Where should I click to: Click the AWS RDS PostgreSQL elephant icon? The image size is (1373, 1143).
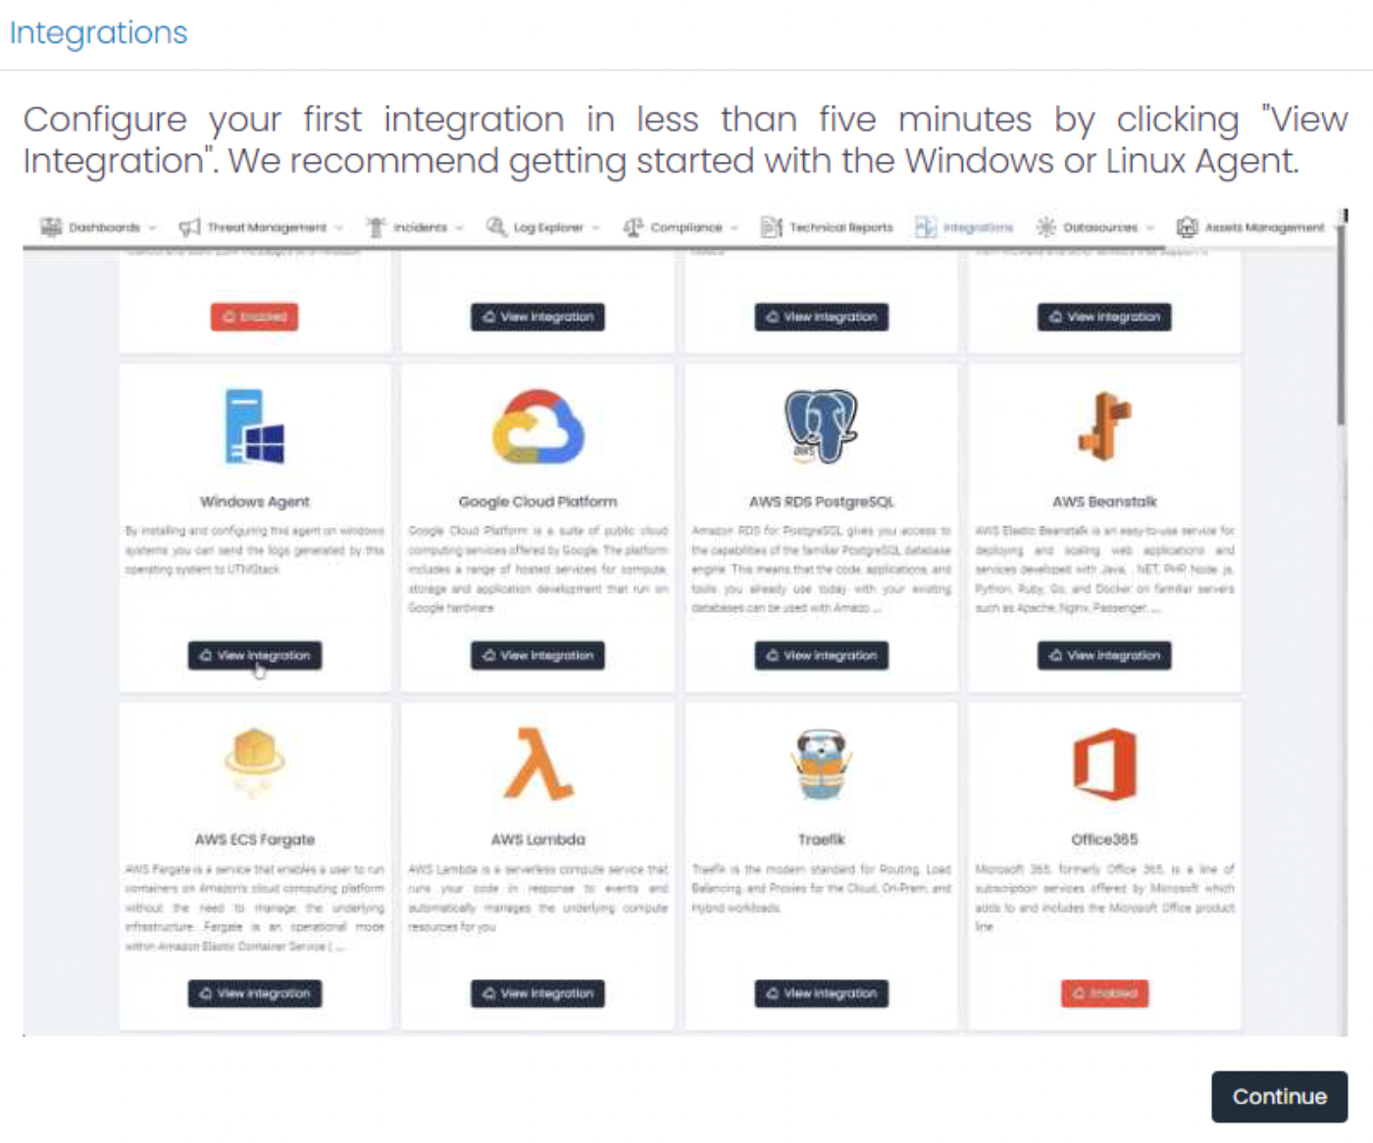[821, 425]
